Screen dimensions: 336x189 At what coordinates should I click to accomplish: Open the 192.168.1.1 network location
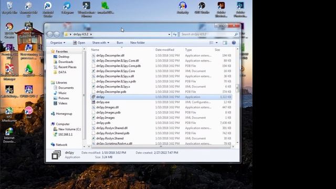65,134
